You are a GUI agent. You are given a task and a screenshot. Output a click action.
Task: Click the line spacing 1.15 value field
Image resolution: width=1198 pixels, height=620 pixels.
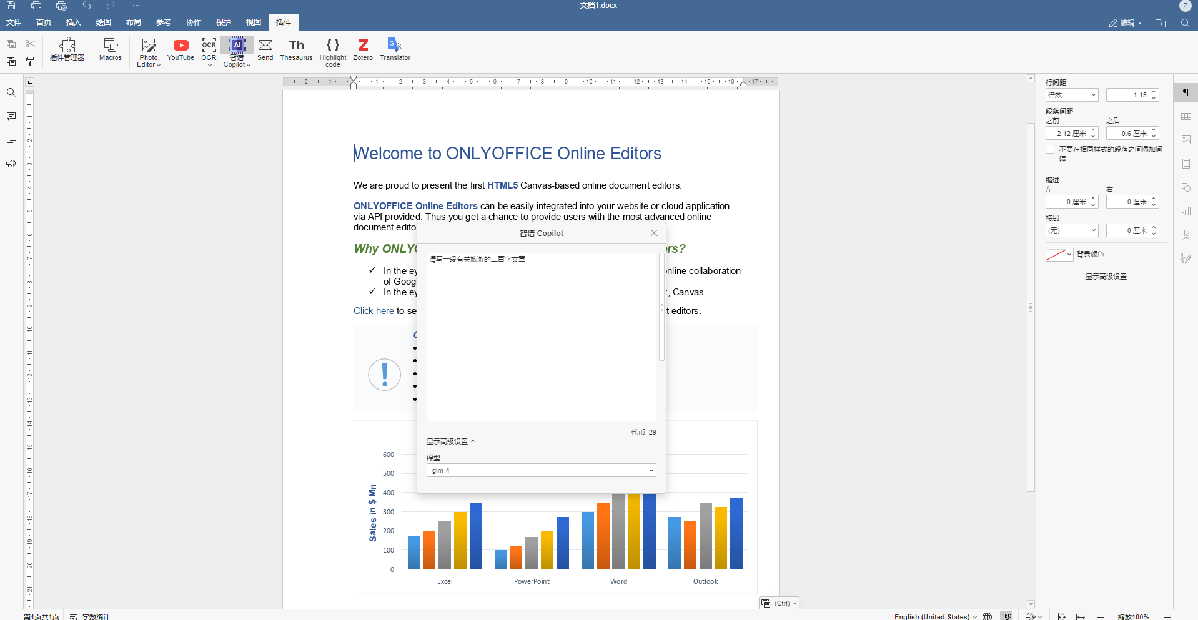click(1128, 95)
